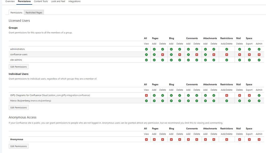The image size is (266, 153).
Task: Click confluence-users Restrictions red cross
Action: [x=227, y=55]
